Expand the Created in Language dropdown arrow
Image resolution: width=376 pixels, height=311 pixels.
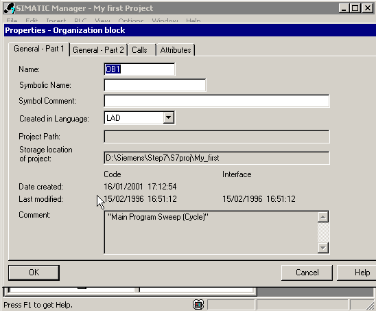tap(169, 117)
